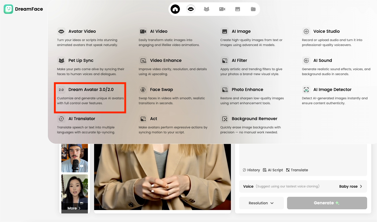Open the cat pet icon in top bar
This screenshot has width=377, height=222.
206,9
